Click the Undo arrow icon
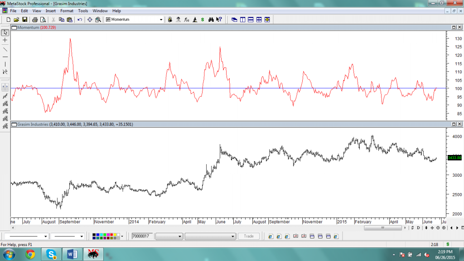 [80, 19]
